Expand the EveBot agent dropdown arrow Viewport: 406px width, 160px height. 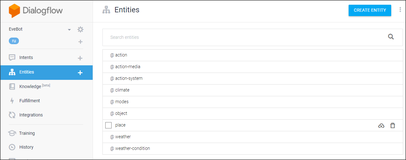click(x=69, y=30)
